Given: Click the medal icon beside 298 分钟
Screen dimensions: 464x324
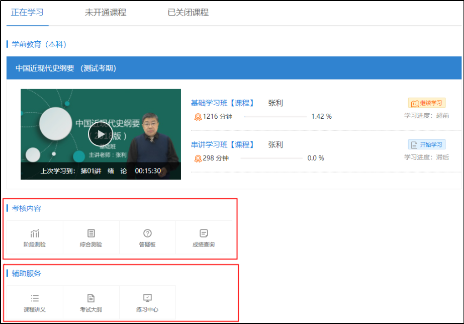Looking at the screenshot, I should (x=198, y=159).
